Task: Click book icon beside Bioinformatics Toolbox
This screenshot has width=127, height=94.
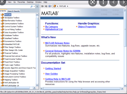Action: point(3,21)
